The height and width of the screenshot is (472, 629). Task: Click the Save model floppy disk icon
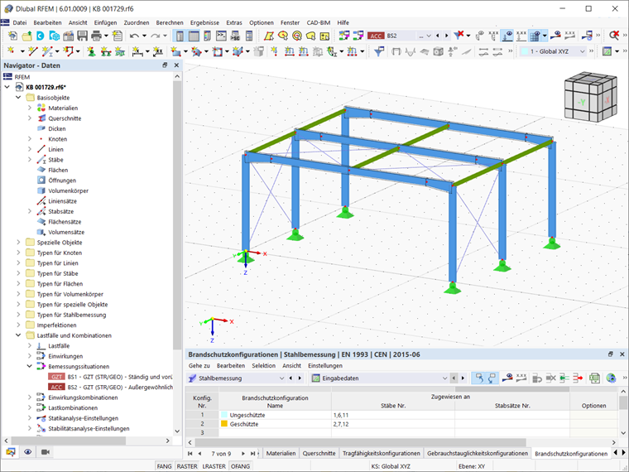point(82,36)
